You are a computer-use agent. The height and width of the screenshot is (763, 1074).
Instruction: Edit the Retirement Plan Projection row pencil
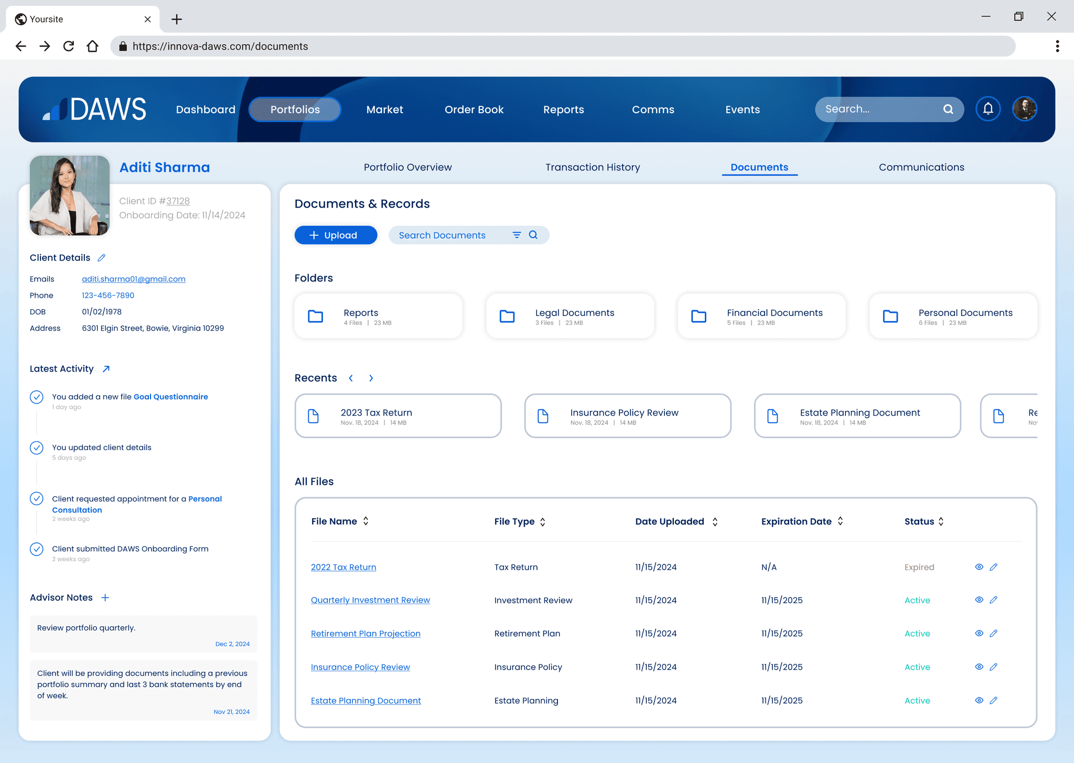pyautogui.click(x=993, y=634)
